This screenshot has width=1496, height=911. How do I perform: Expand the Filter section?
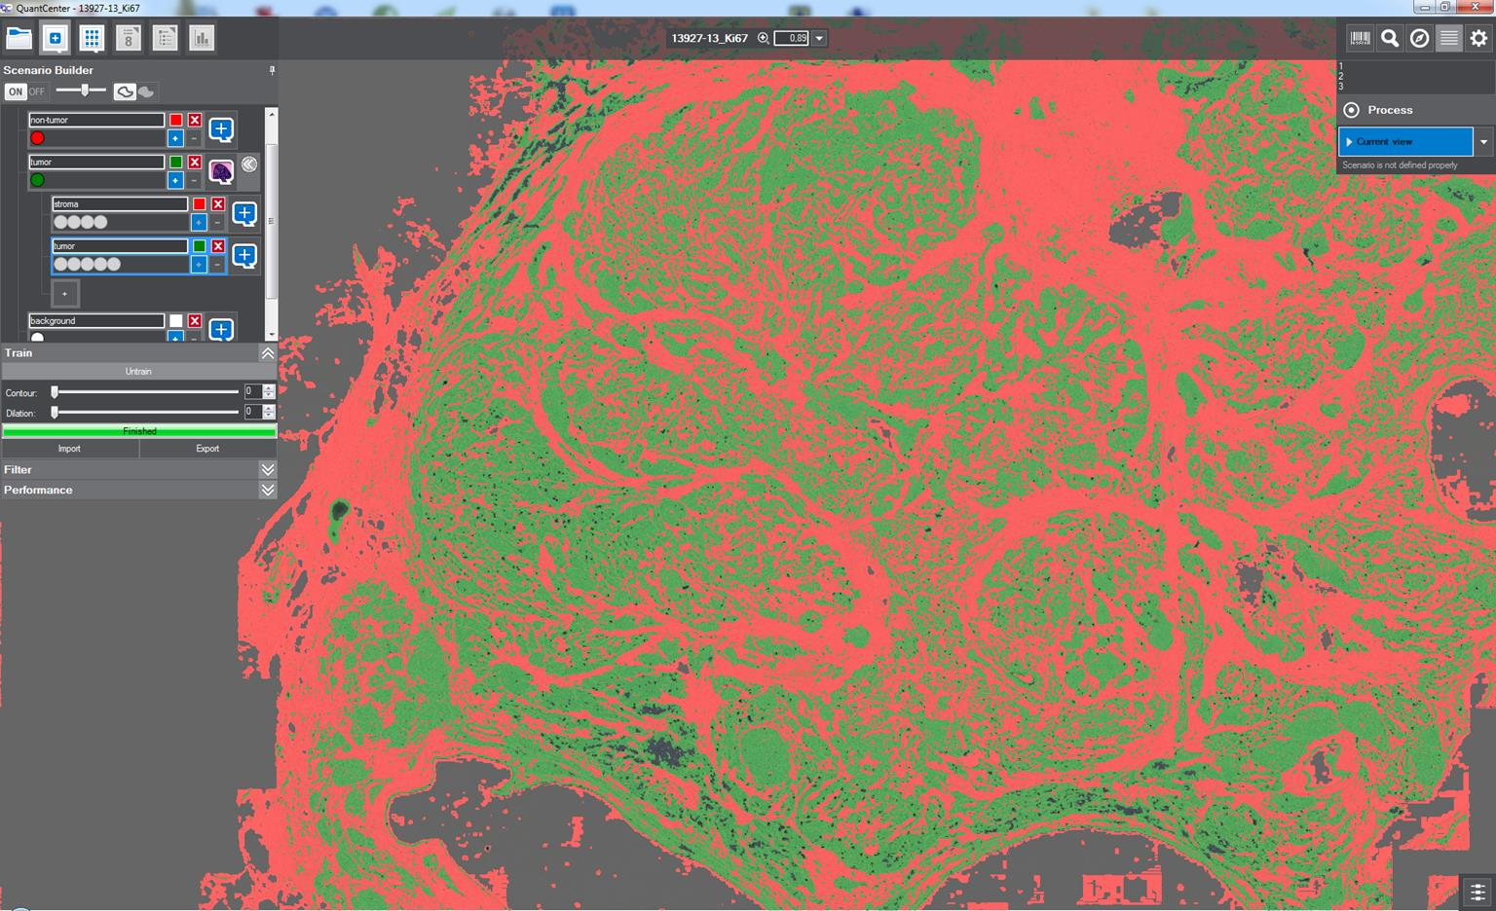tap(267, 469)
